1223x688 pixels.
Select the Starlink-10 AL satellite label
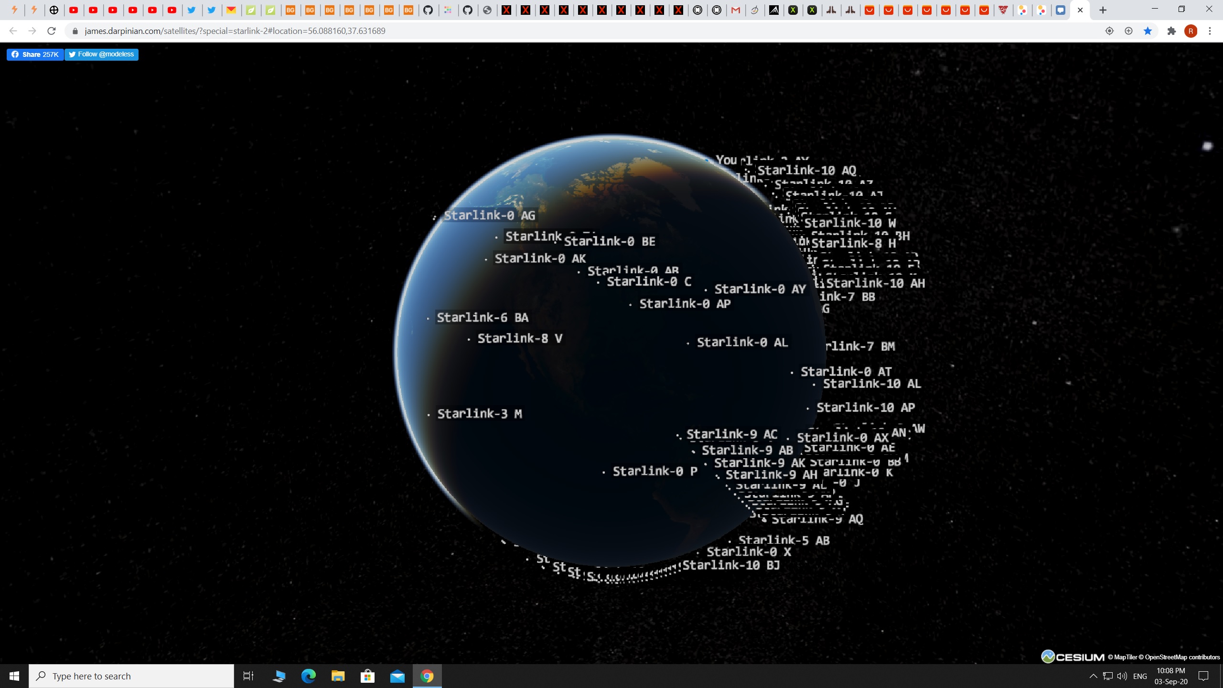[872, 384]
